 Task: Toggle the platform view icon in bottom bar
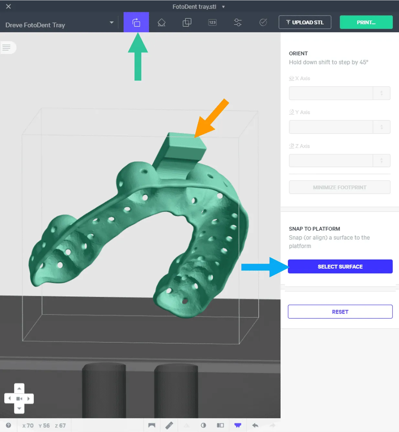click(x=152, y=425)
